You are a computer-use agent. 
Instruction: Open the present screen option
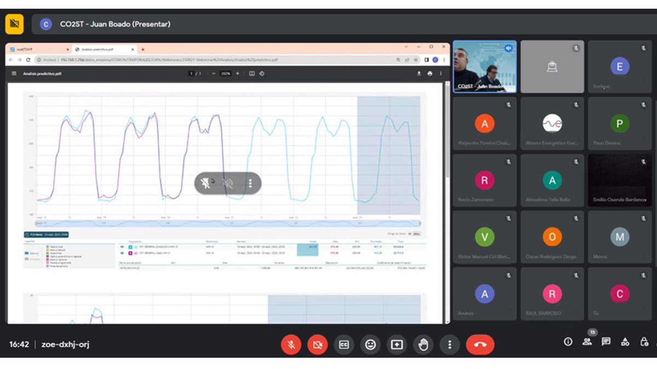(x=396, y=345)
